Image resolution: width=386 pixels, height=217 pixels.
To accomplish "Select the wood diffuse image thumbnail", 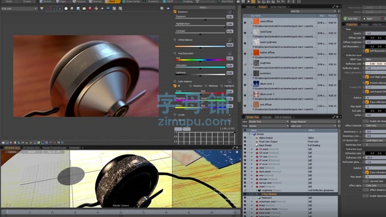I will point(256,22).
